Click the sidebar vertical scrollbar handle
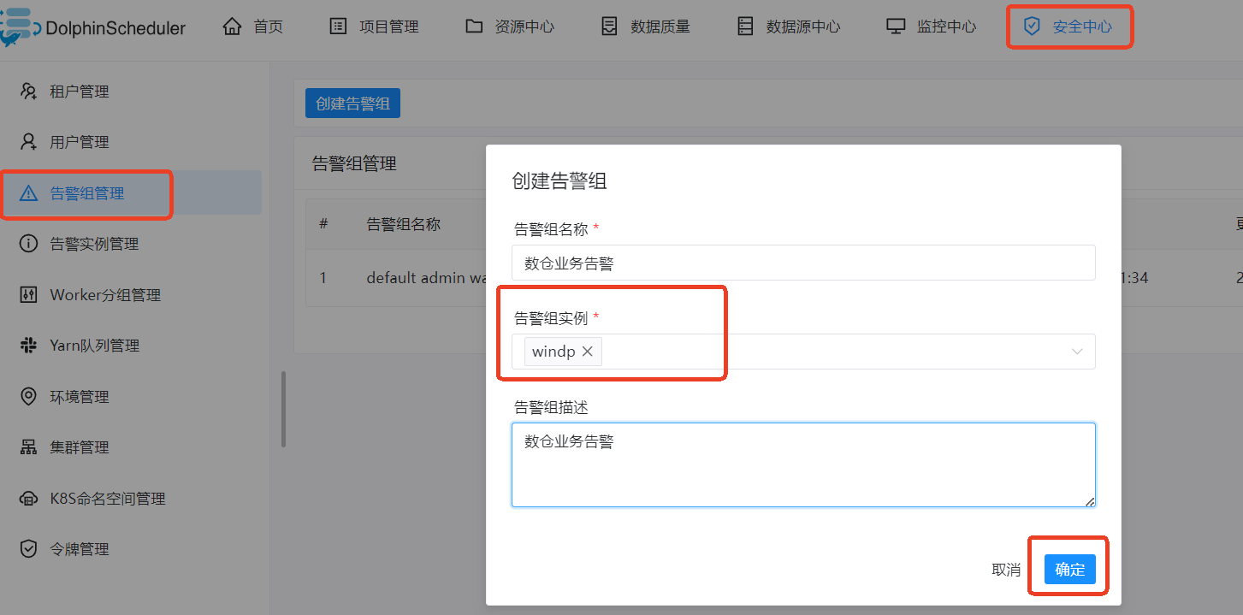The height and width of the screenshot is (615, 1243). 283,409
